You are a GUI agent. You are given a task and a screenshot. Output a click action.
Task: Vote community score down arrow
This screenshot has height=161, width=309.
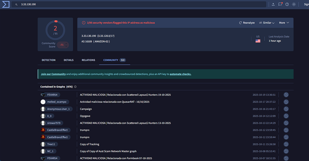pyautogui.click(x=66, y=46)
